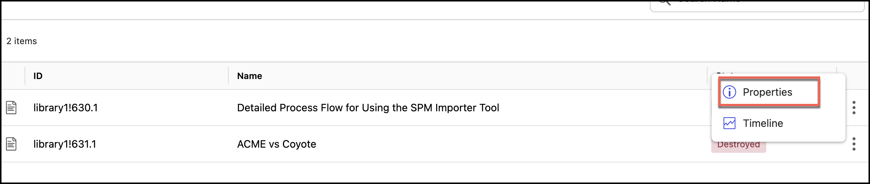
Task: Click the chart icon next to Timeline
Action: pos(729,123)
